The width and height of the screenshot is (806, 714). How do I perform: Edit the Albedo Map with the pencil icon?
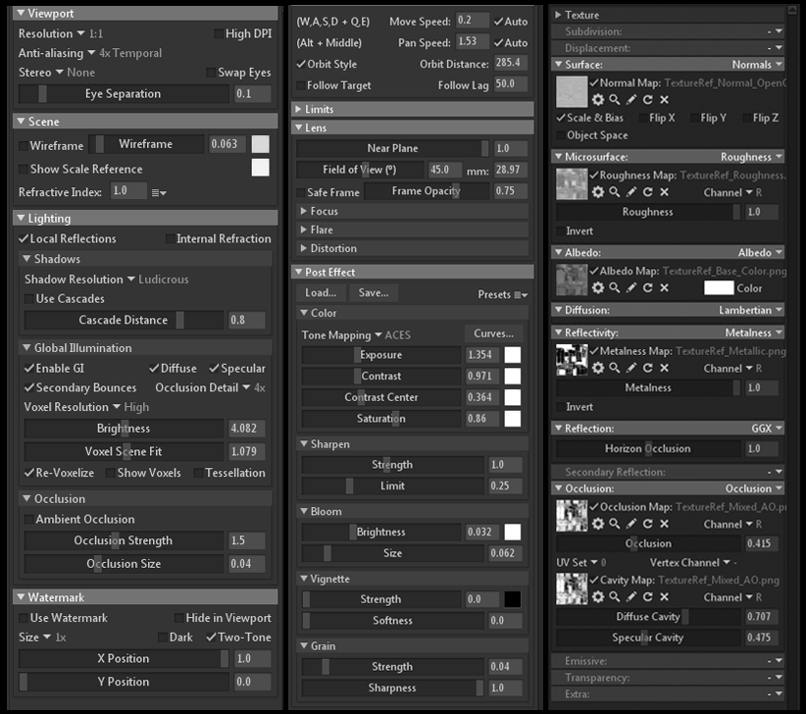[630, 287]
